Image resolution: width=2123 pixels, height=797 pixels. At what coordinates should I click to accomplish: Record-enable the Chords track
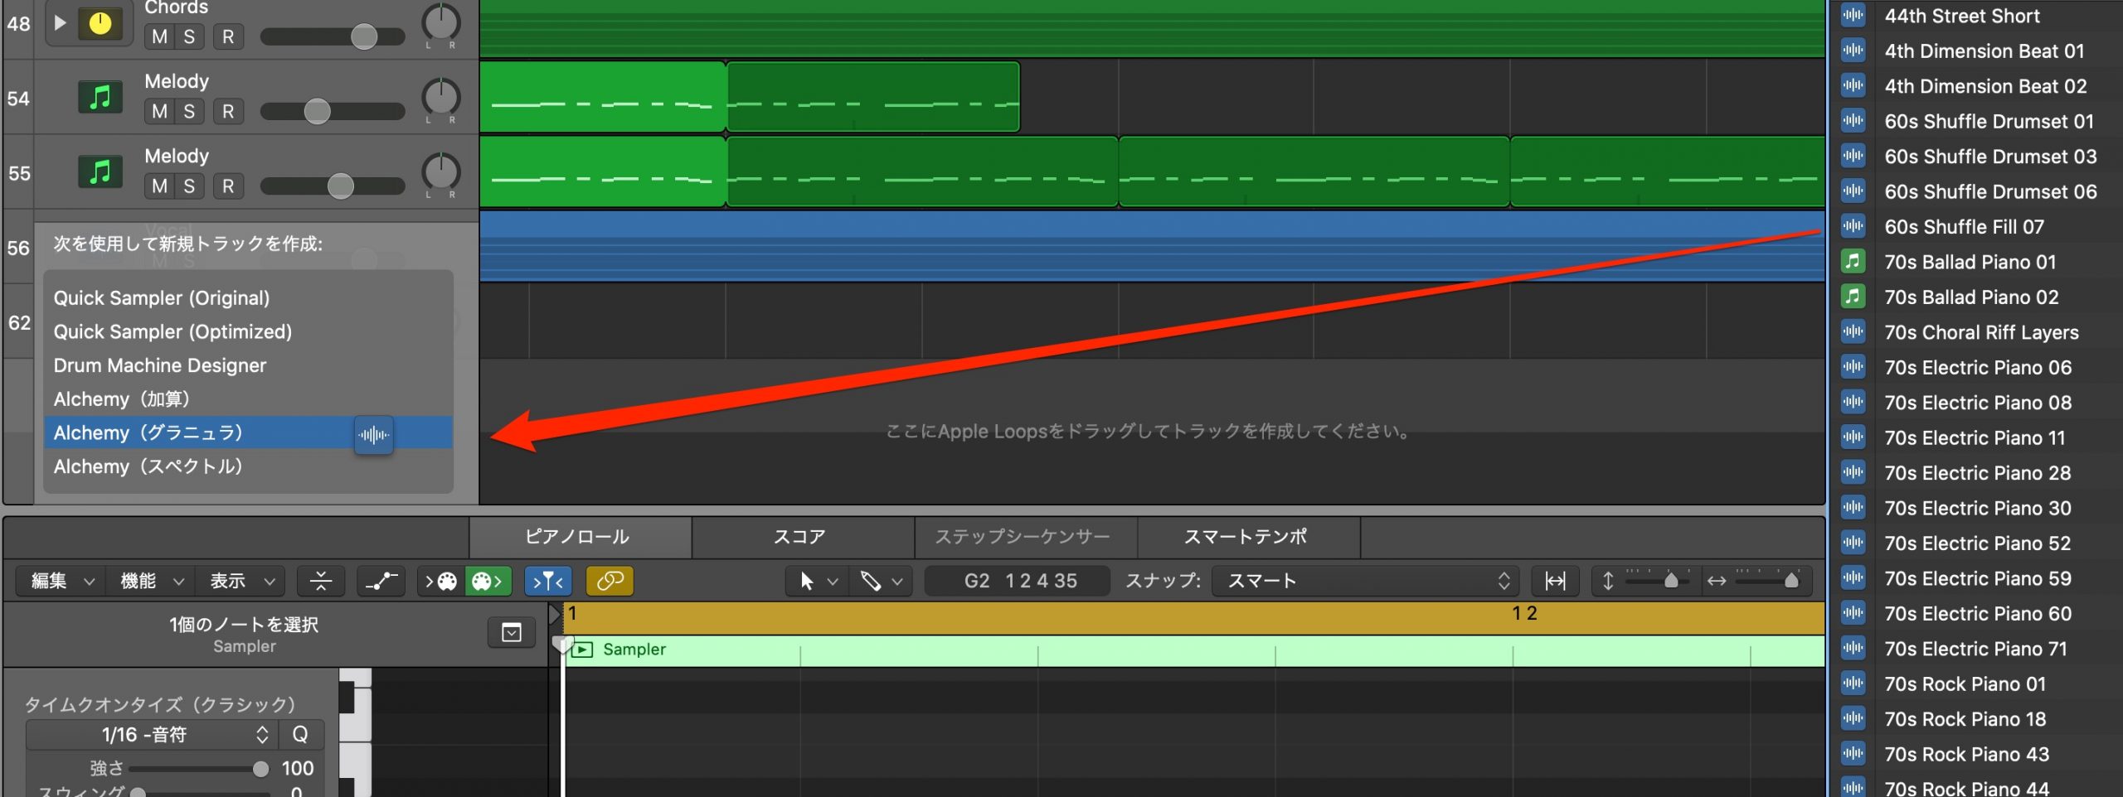pyautogui.click(x=228, y=36)
